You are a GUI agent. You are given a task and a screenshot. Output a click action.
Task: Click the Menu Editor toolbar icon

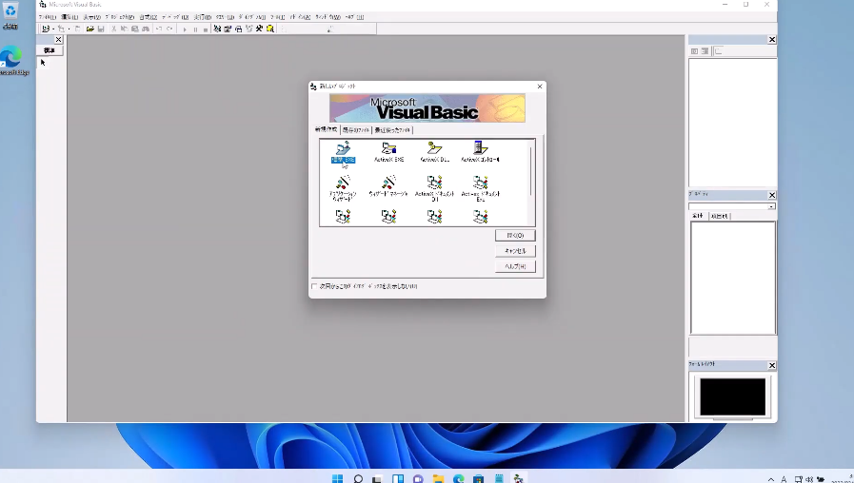(78, 29)
